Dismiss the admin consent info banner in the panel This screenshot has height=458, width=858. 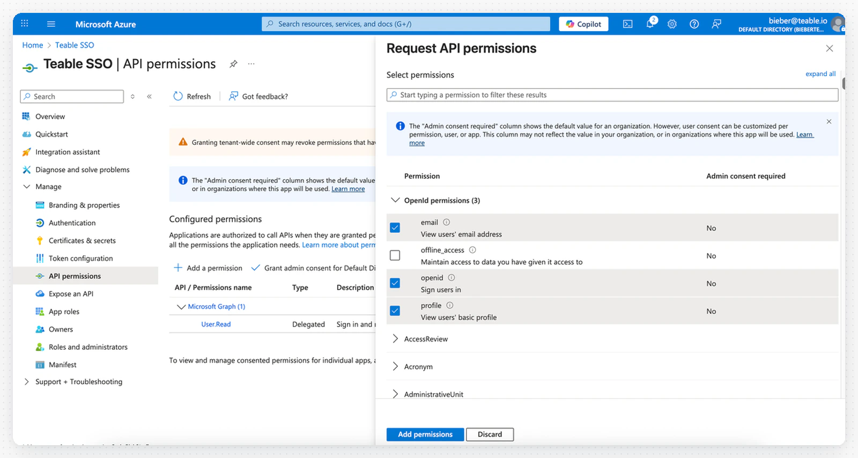tap(829, 122)
